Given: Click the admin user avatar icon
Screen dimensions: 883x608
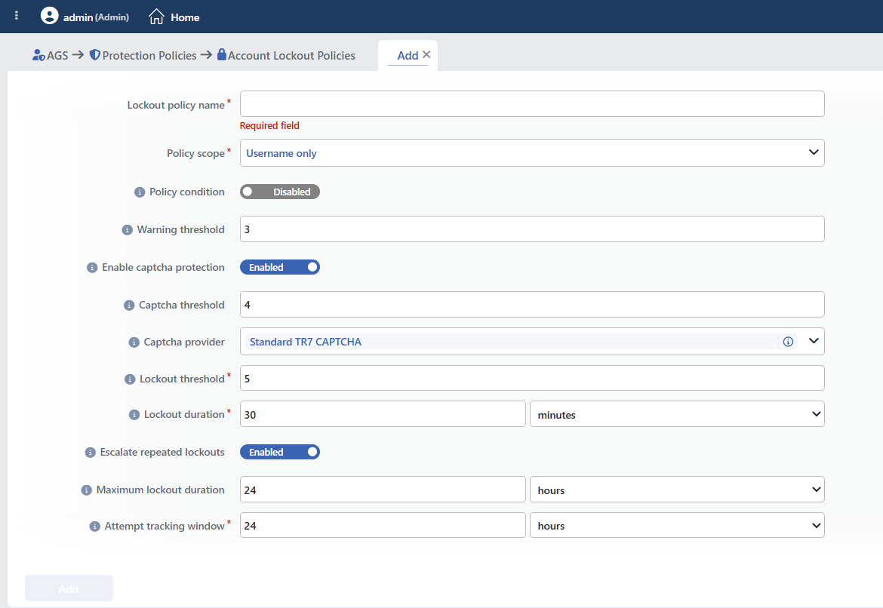Looking at the screenshot, I should (50, 16).
